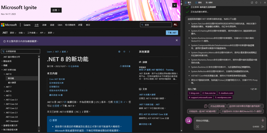Expand the API dropdown menu

(43, 33)
